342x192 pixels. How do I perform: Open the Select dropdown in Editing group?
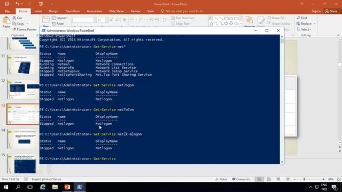(x=304, y=29)
